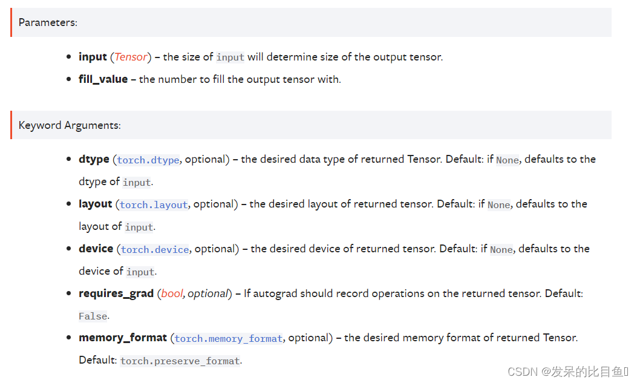Viewport: 637px width, 383px height.
Task: Click the bold dtype argument name
Action: click(94, 159)
